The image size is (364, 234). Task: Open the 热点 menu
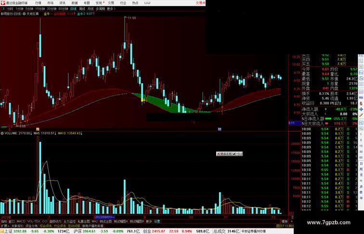[135, 3]
